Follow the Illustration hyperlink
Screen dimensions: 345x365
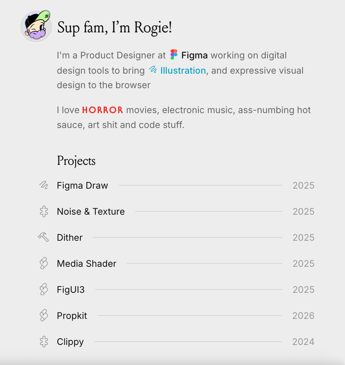[183, 71]
